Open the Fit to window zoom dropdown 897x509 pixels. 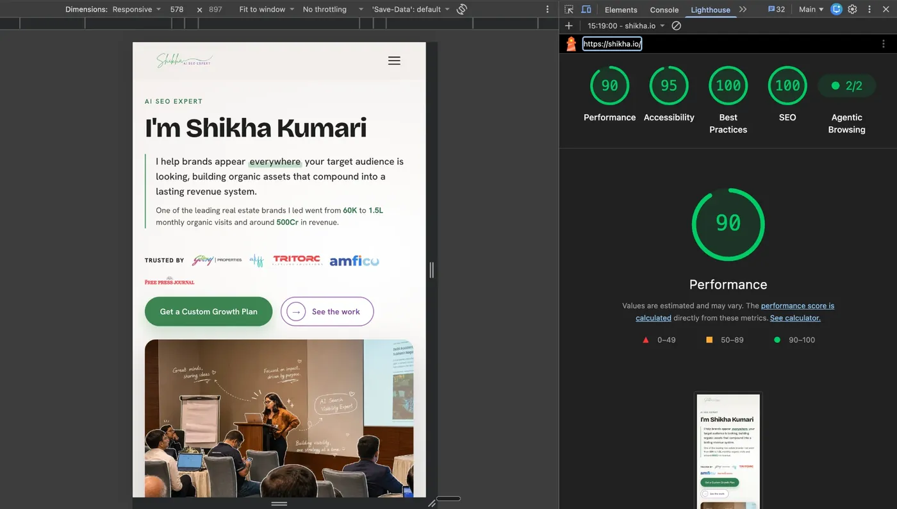(x=267, y=10)
